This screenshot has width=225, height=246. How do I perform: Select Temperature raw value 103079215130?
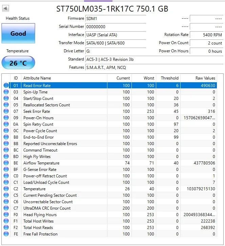tap(201, 189)
